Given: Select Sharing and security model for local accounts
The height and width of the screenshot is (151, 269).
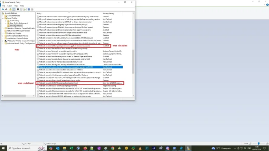Looking at the screenshot, I should tap(80, 64).
